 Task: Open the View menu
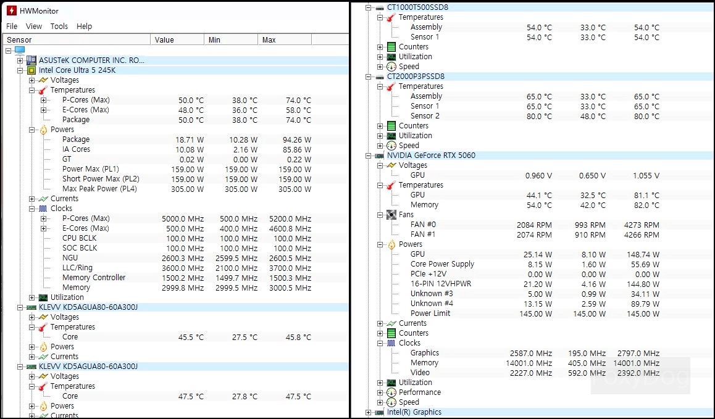tap(34, 27)
